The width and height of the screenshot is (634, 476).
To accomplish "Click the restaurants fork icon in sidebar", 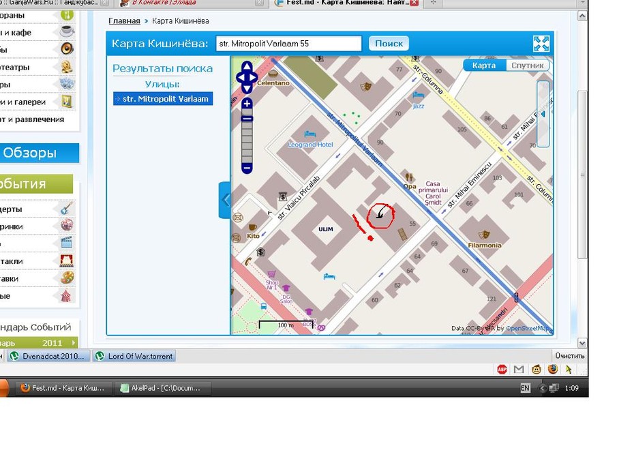I will [x=67, y=15].
